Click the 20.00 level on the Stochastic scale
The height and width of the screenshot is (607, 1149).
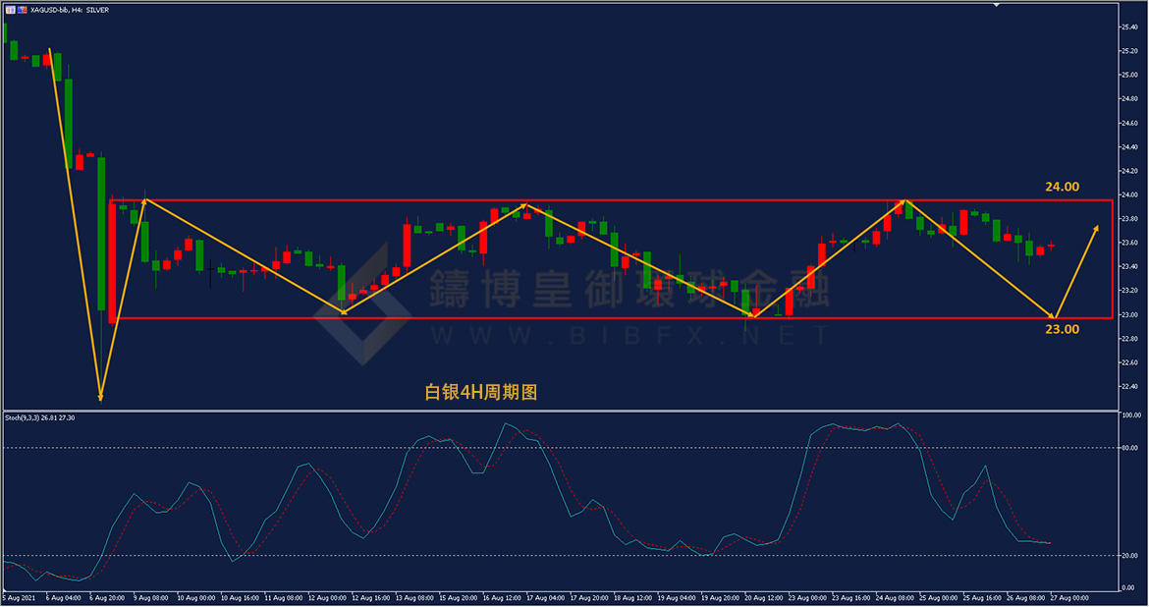(1129, 556)
